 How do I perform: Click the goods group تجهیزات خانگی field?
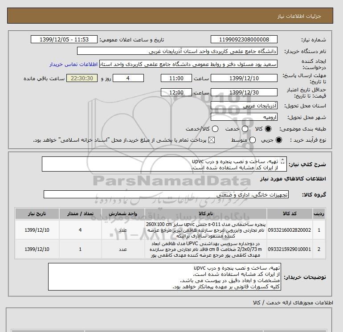(166, 194)
